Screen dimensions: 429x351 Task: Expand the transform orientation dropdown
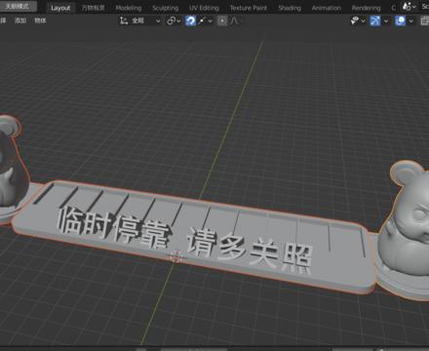pos(140,20)
